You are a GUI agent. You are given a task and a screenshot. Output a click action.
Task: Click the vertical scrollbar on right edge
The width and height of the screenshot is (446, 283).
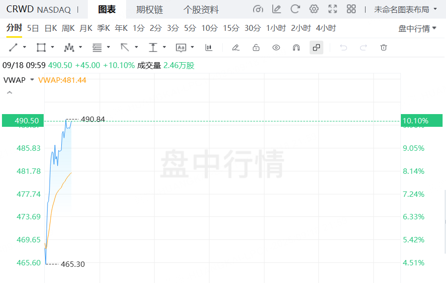(x=445, y=221)
